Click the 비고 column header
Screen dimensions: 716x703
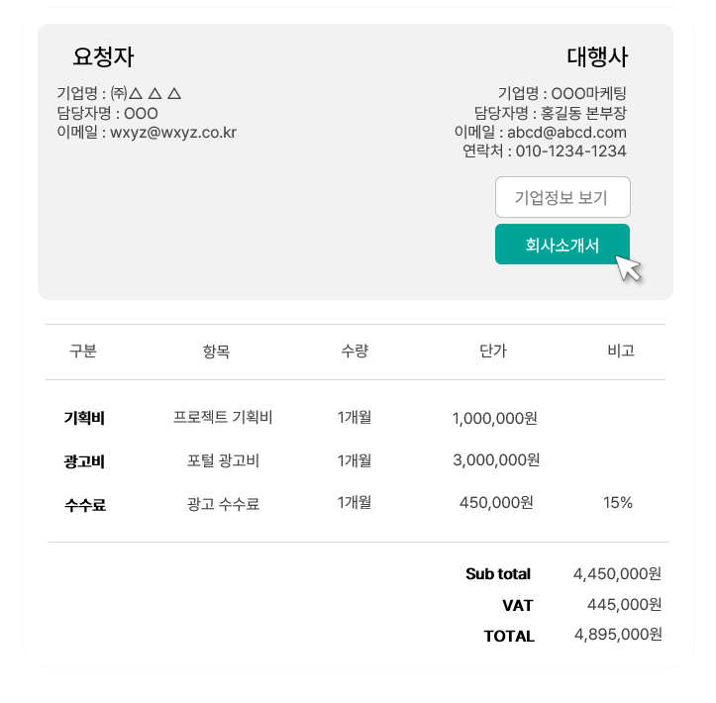pyautogui.click(x=621, y=351)
